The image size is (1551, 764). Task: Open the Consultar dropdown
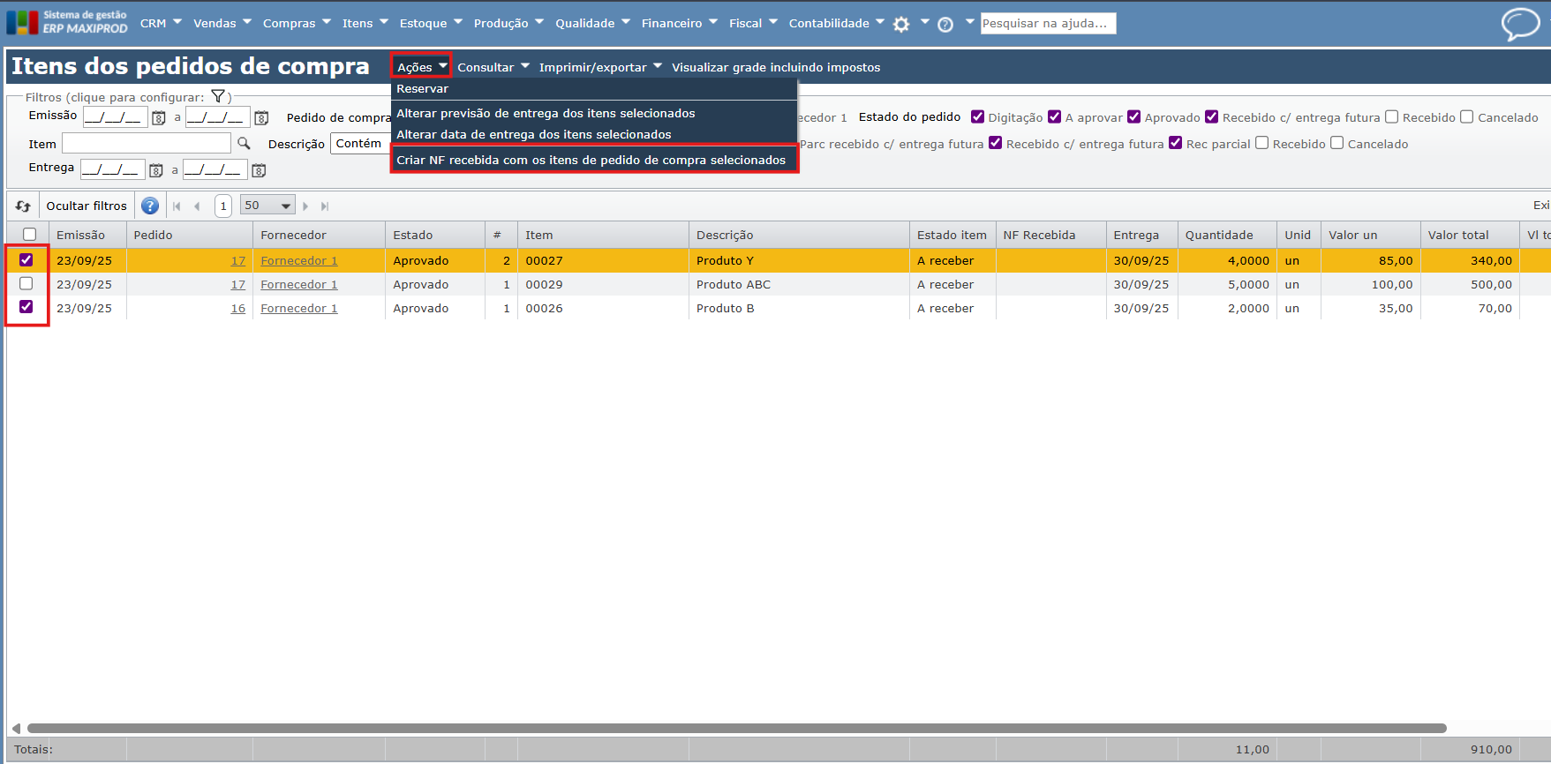pos(493,67)
